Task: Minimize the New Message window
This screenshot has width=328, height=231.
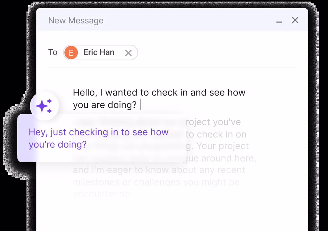Action: (x=279, y=22)
